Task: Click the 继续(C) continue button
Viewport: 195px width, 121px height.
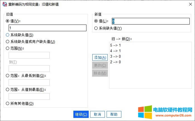Action: pos(81,114)
